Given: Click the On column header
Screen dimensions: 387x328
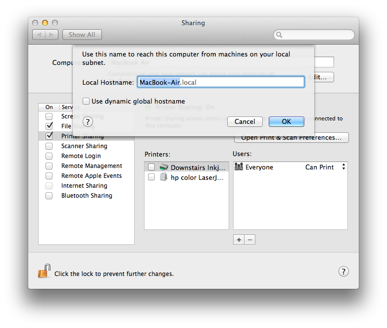Looking at the screenshot, I should [x=49, y=107].
